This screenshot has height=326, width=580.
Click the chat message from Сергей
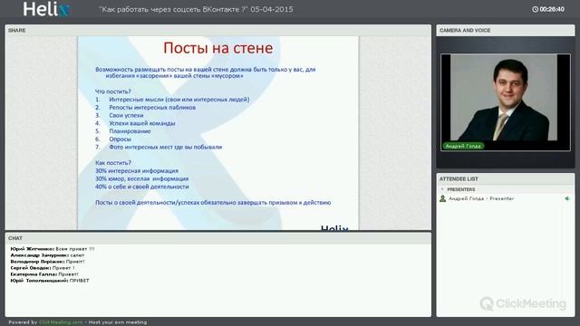43,268
